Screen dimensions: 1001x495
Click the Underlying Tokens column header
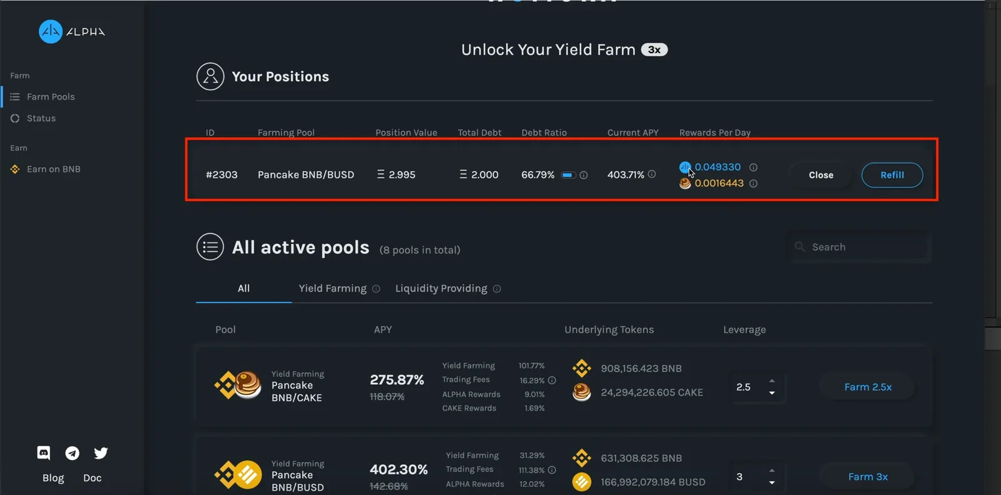pos(609,330)
